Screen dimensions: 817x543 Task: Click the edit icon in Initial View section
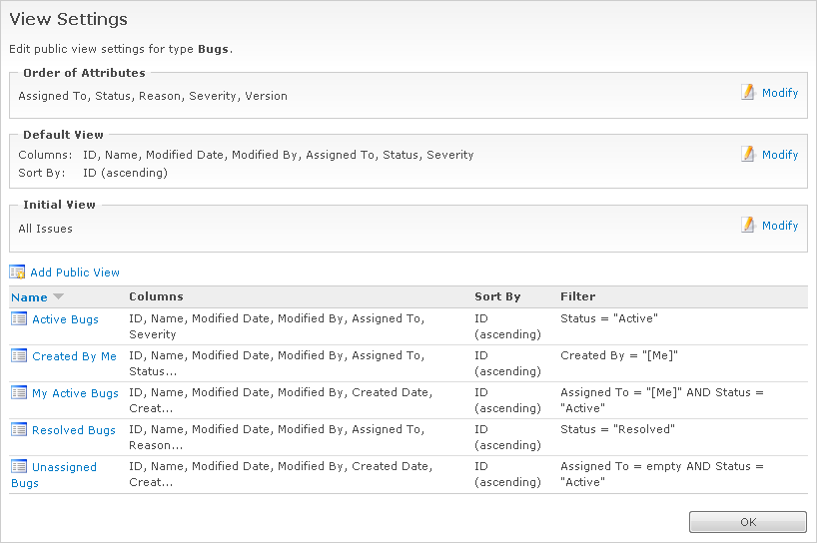[x=748, y=225]
